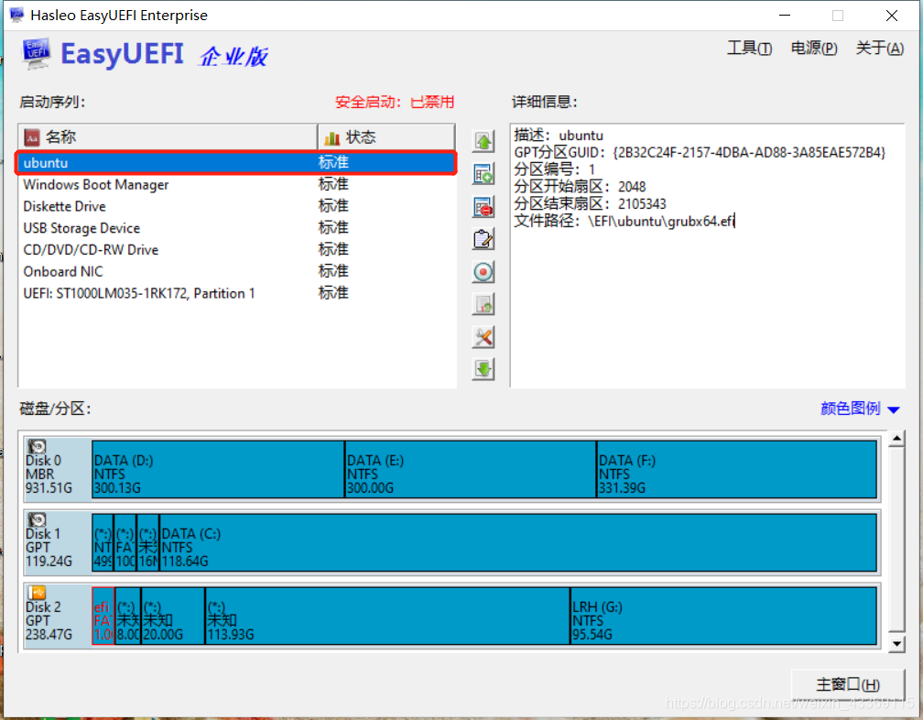This screenshot has width=923, height=720.
Task: Click the status column chart icon
Action: pyautogui.click(x=332, y=137)
